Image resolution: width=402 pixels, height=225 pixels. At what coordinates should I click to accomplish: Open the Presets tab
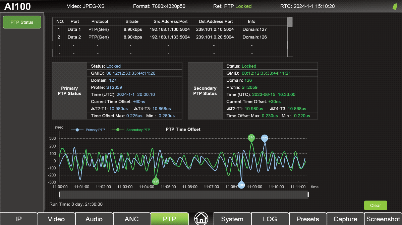[x=307, y=219]
